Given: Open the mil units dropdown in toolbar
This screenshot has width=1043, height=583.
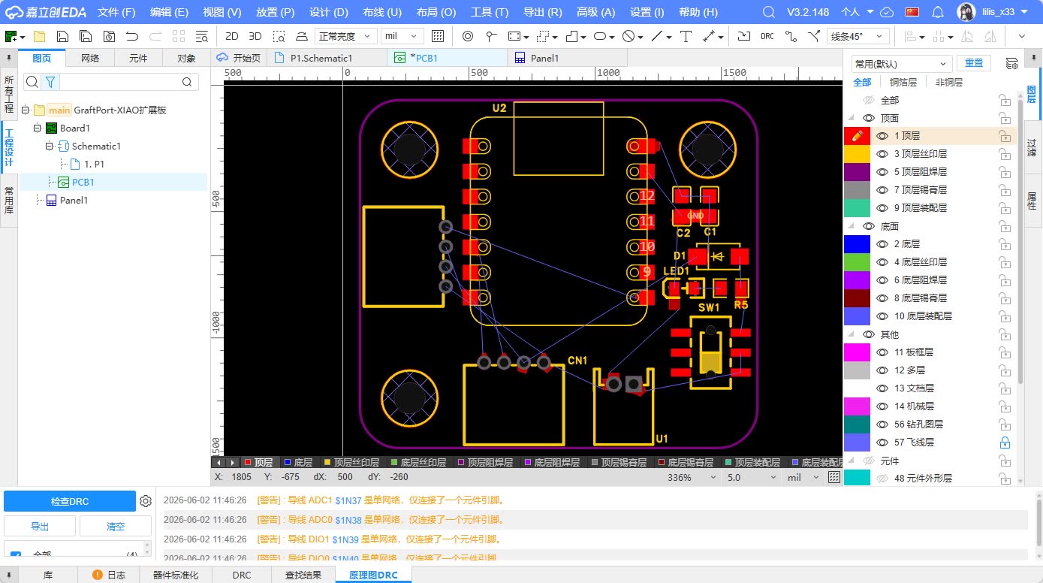Looking at the screenshot, I should (x=402, y=36).
